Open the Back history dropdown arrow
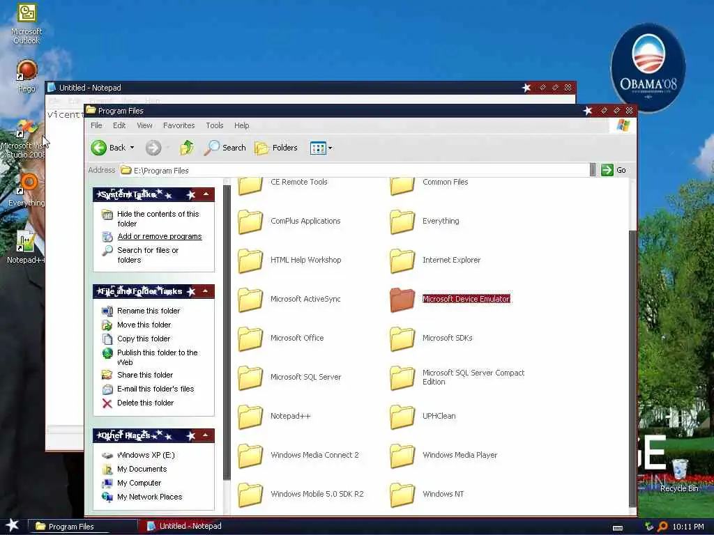The image size is (714, 535). click(x=132, y=148)
